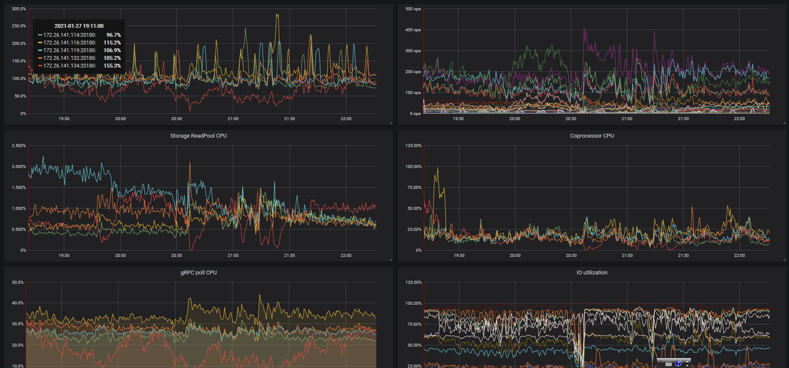The image size is (789, 368).
Task: Click the cyan swatch for 172.26.141.119:20180
Action: tap(40, 50)
